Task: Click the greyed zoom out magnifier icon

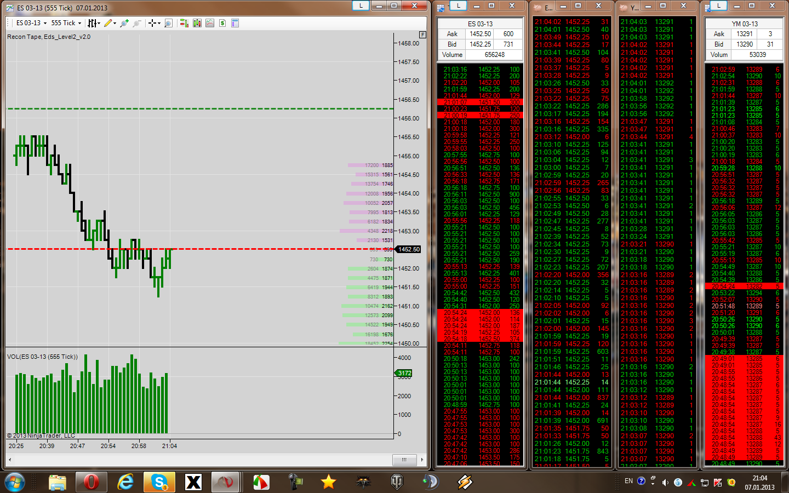Action: point(137,23)
